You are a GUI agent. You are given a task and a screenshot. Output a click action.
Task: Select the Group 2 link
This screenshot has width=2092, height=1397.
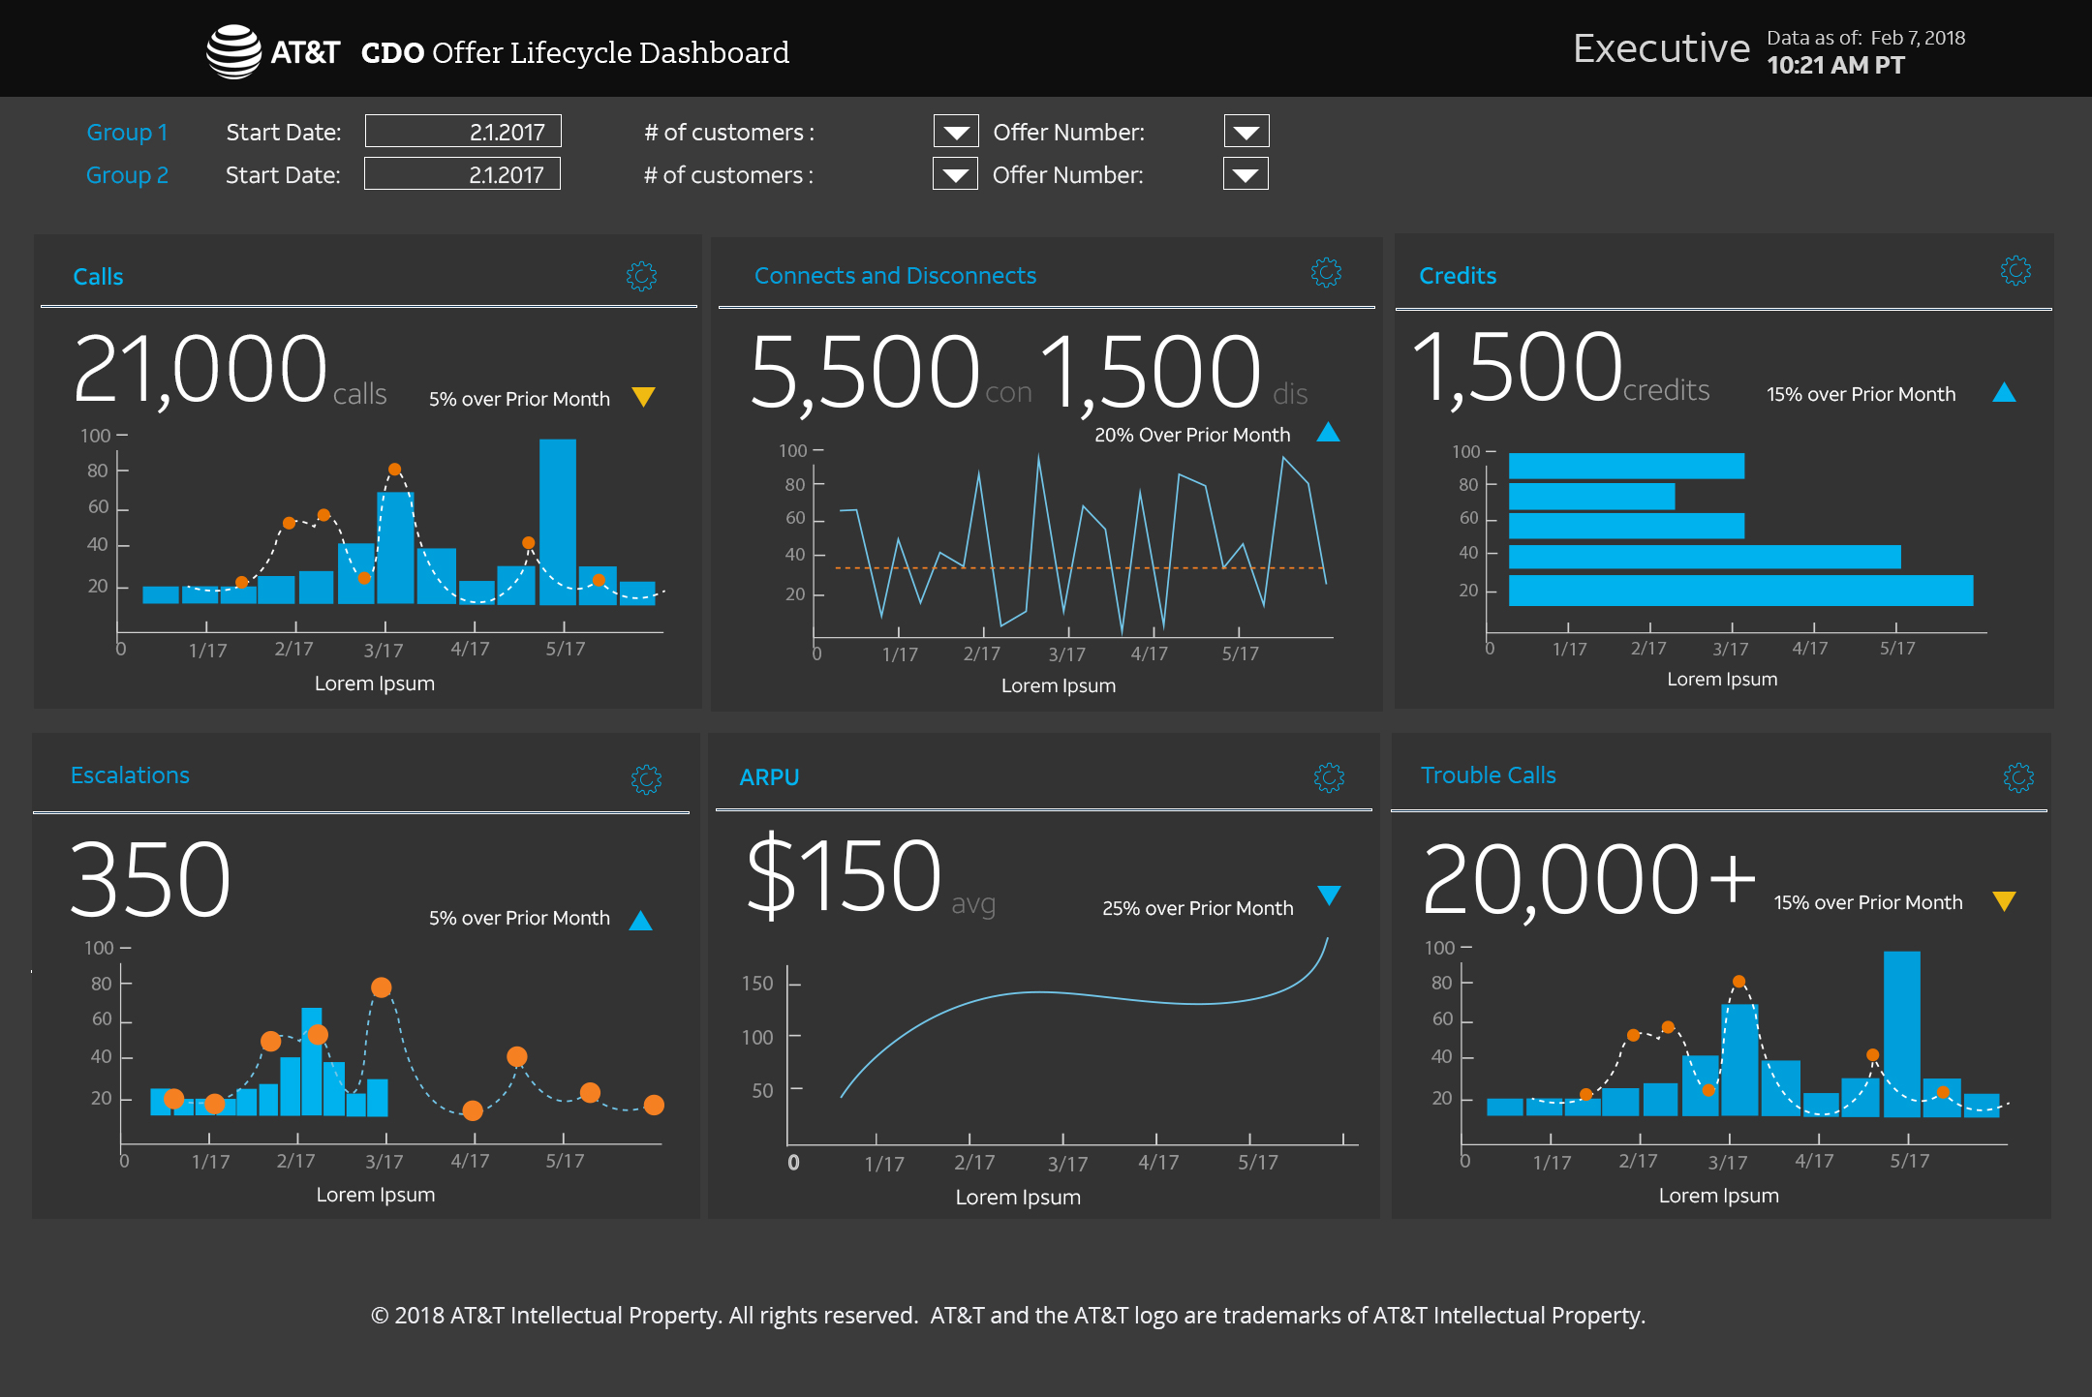(x=127, y=175)
